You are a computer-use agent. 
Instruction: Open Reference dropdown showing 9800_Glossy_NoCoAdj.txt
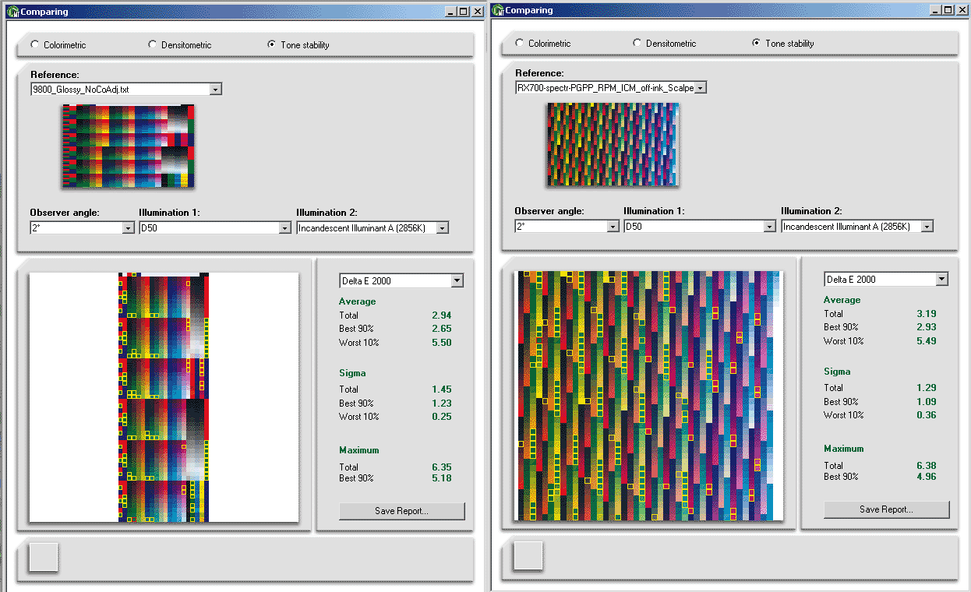pyautogui.click(x=126, y=90)
